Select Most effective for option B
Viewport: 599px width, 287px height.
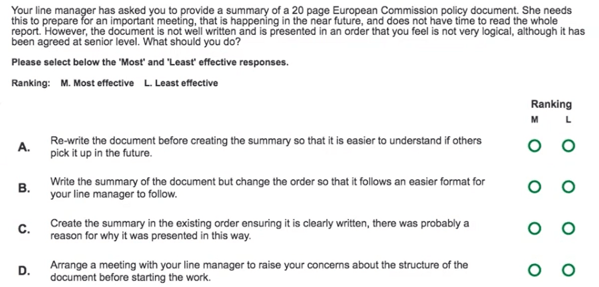tap(535, 187)
